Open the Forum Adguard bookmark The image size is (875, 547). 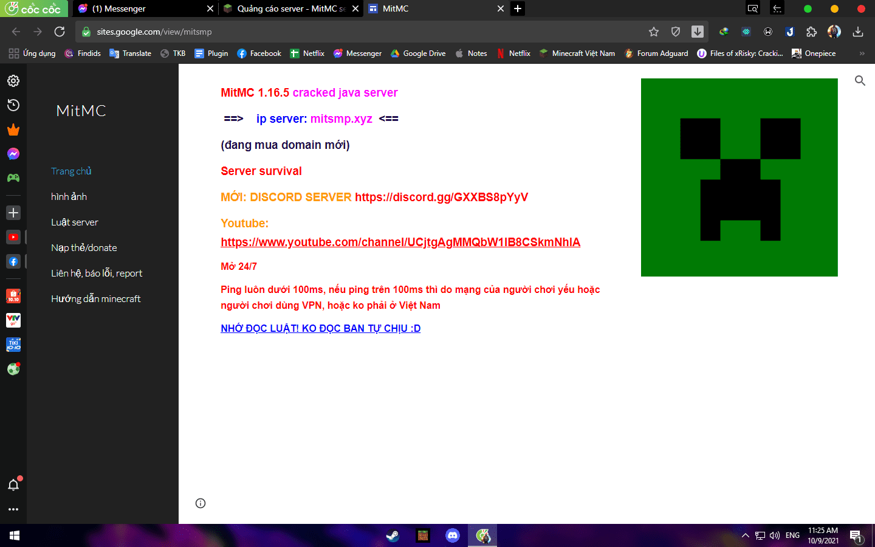656,53
